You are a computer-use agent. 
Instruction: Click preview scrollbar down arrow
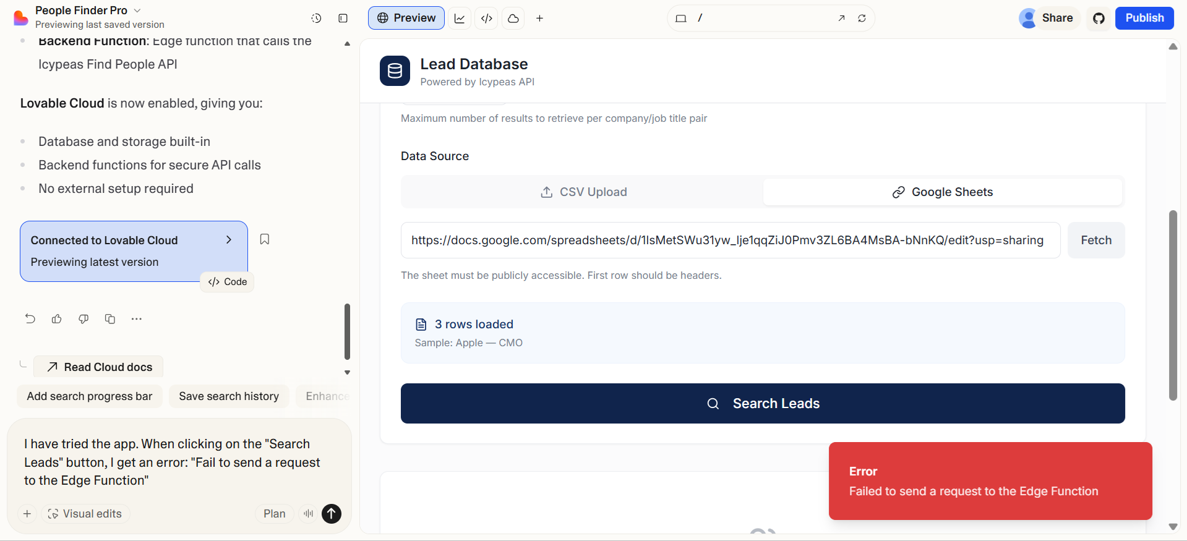(x=1173, y=527)
